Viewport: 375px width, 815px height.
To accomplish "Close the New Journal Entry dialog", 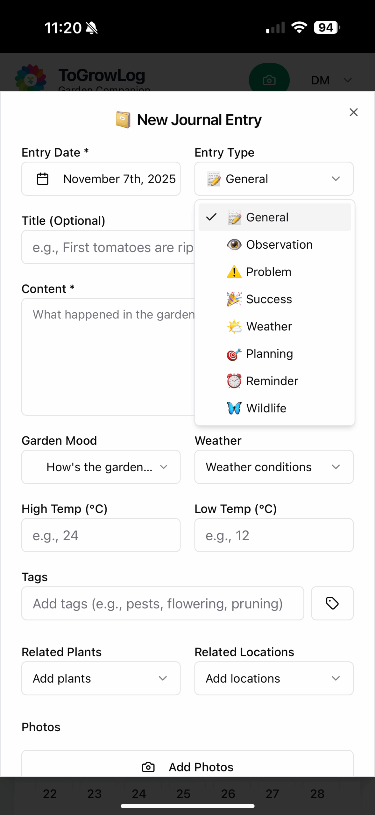I will click(353, 112).
